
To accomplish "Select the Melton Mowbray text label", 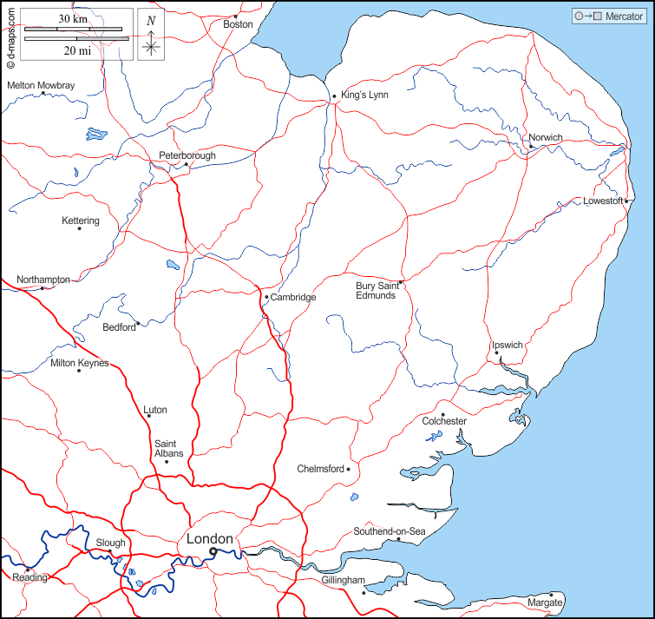I will (x=41, y=85).
